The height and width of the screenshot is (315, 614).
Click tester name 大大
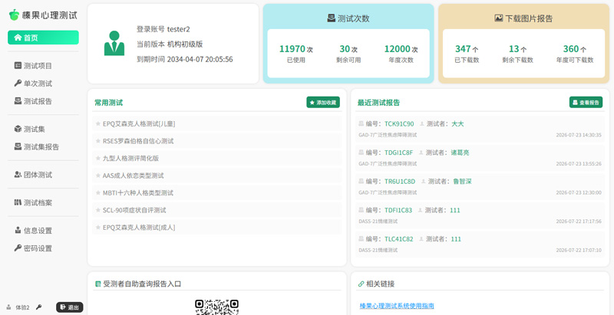pyautogui.click(x=457, y=124)
